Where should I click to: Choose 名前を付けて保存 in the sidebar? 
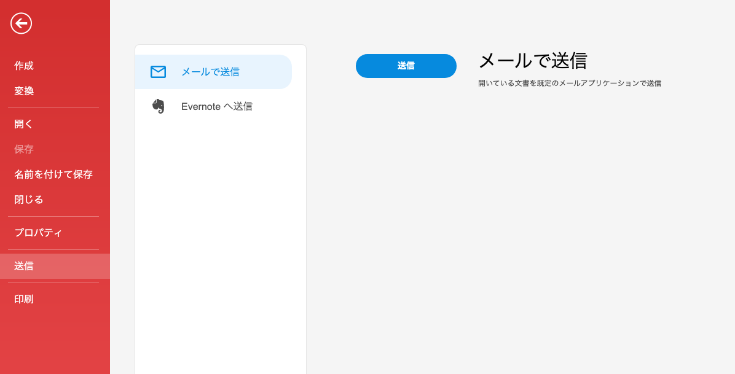pyautogui.click(x=54, y=174)
